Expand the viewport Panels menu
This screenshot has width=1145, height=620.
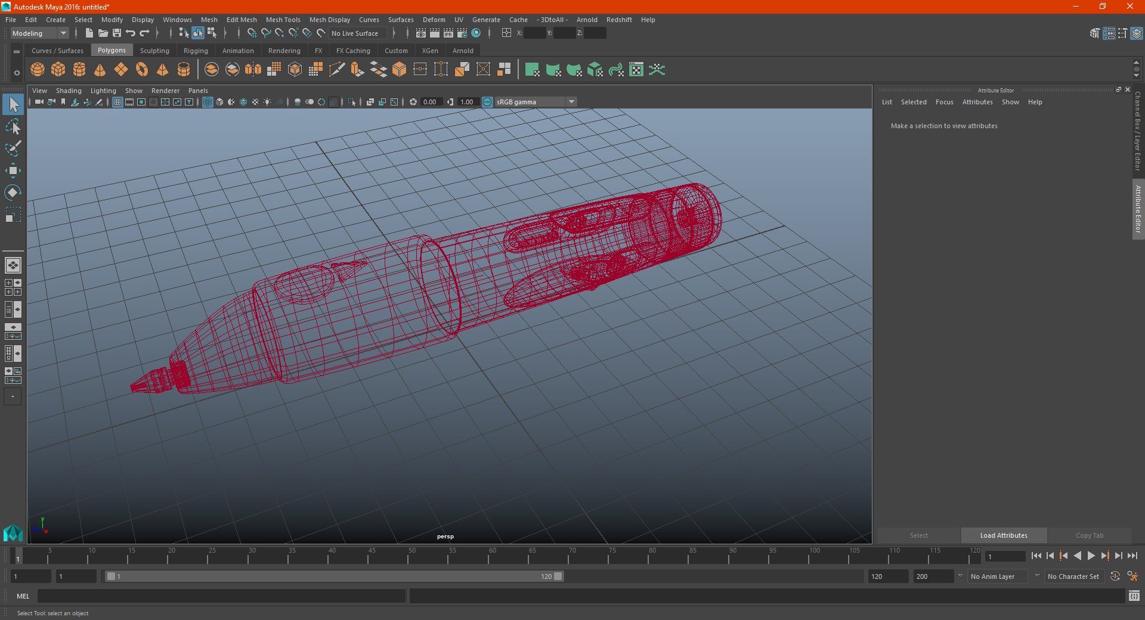pos(198,91)
